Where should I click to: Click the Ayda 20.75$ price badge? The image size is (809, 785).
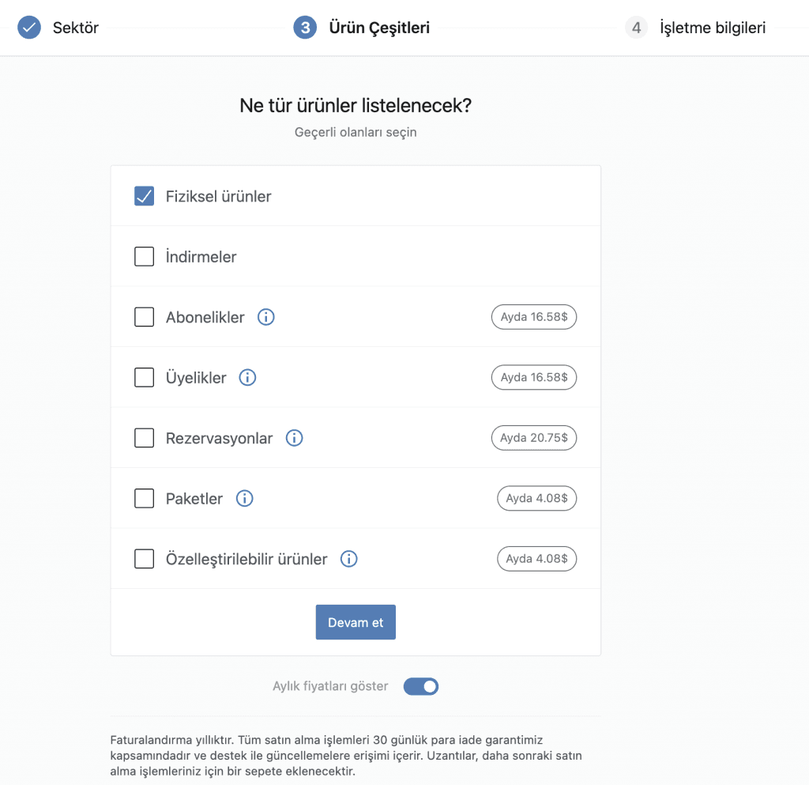point(534,438)
